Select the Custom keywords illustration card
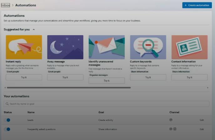The width and height of the screenshot is (215, 140). coord(148,47)
